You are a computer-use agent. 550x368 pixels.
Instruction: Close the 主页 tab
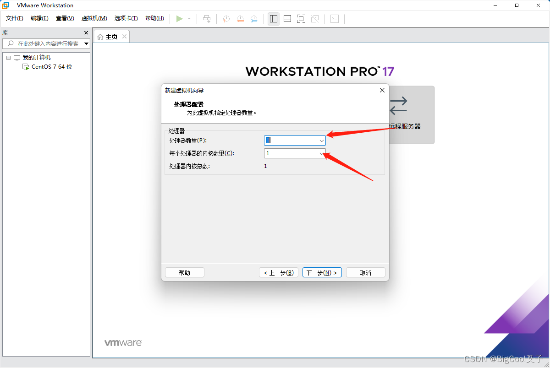[124, 37]
